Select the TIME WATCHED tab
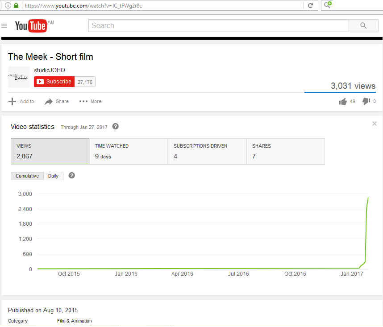383x327 pixels. click(x=129, y=151)
